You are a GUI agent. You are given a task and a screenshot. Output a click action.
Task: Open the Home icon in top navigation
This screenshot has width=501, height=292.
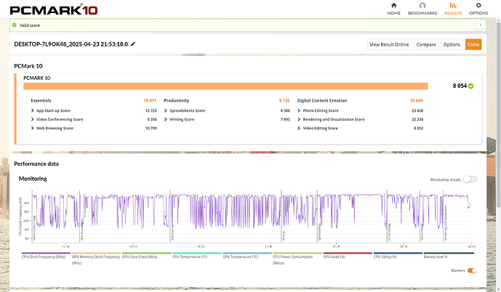[393, 7]
